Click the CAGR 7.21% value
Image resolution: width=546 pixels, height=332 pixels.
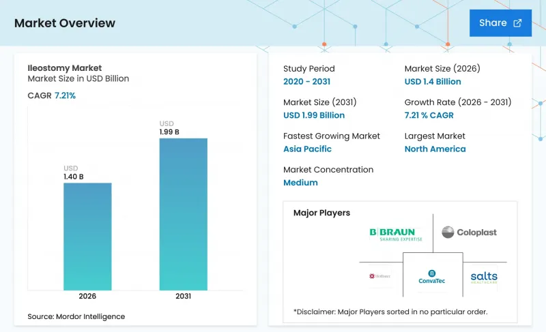click(x=65, y=95)
